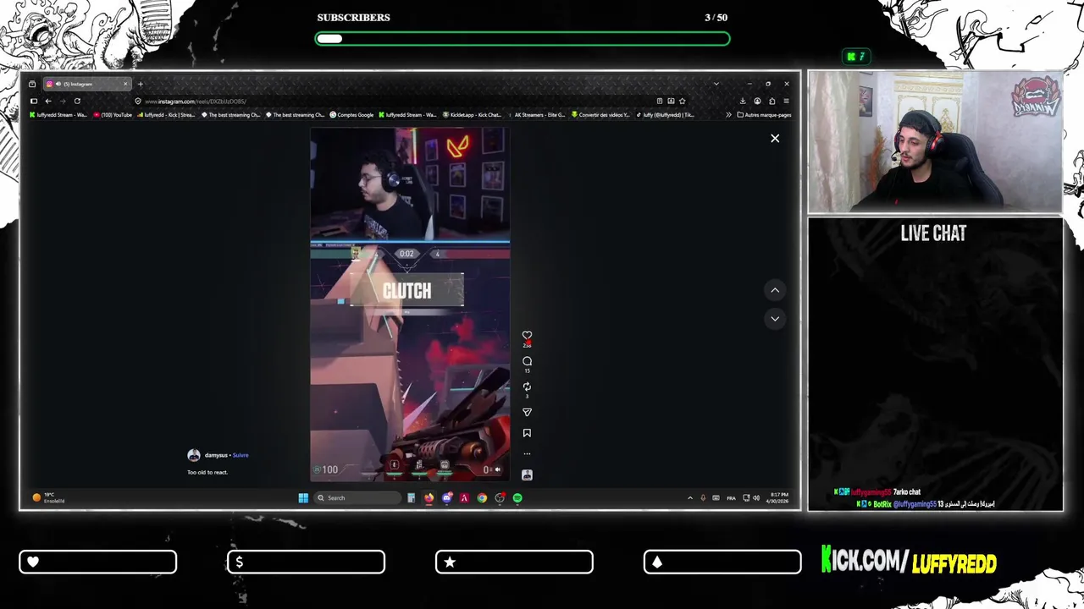Viewport: 1084px width, 609px height.
Task: Show more bookmarks with the double chevron
Action: click(728, 115)
